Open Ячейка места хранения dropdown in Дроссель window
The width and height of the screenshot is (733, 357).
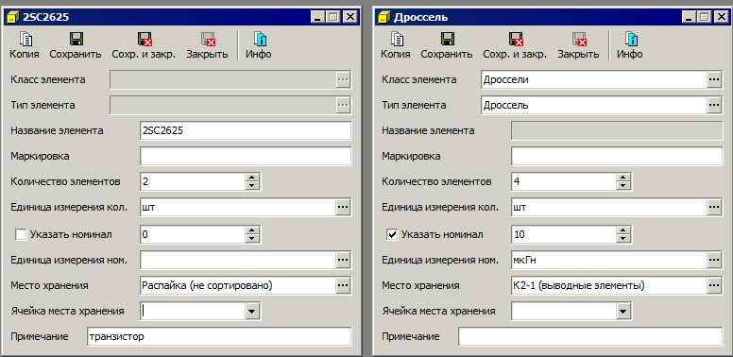click(623, 312)
